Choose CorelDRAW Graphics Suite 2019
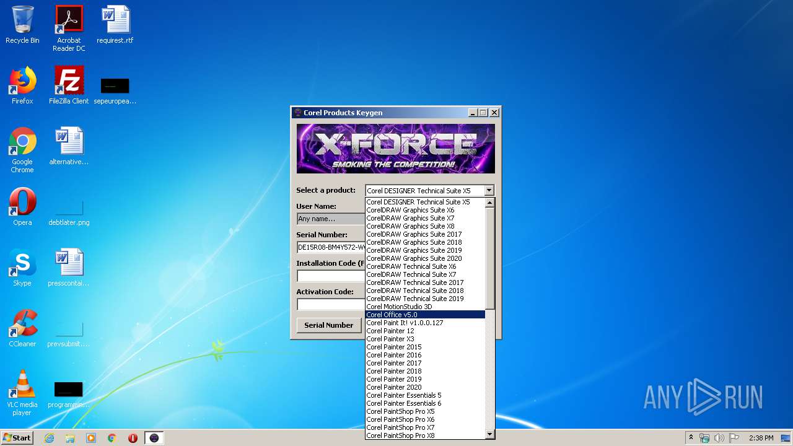Image resolution: width=793 pixels, height=446 pixels. pos(425,250)
